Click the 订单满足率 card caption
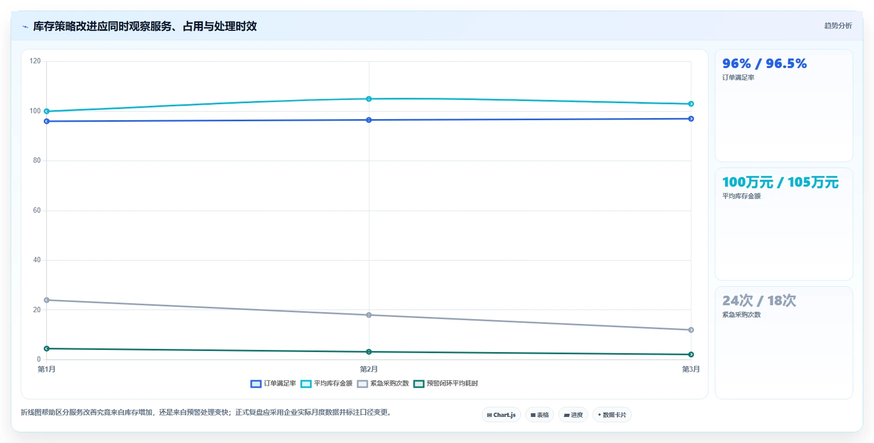Image resolution: width=874 pixels, height=443 pixels. tap(738, 78)
